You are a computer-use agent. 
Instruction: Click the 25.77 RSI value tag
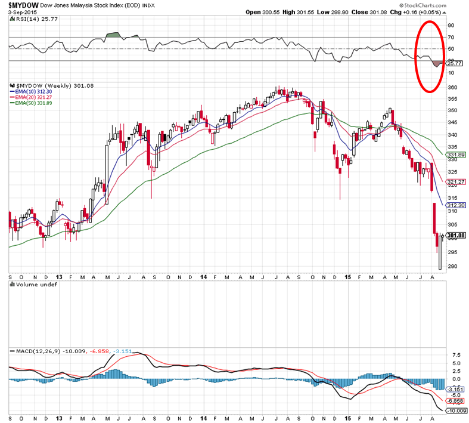pos(455,63)
